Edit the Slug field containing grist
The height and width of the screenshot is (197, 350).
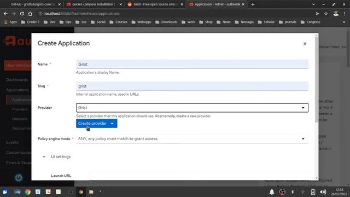[192, 86]
